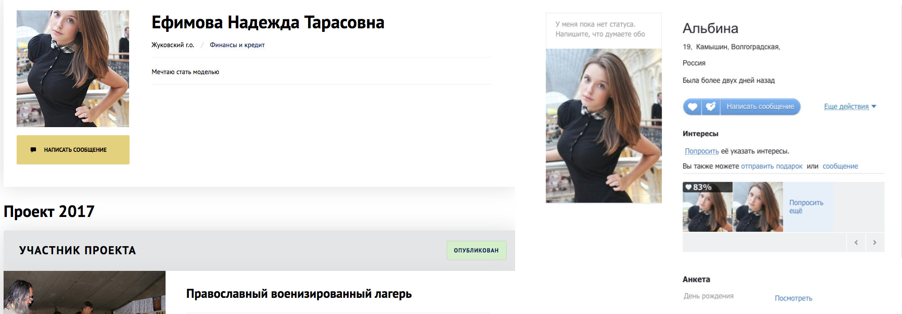
Task: Click the "Интересы" section heading
Action: (700, 134)
